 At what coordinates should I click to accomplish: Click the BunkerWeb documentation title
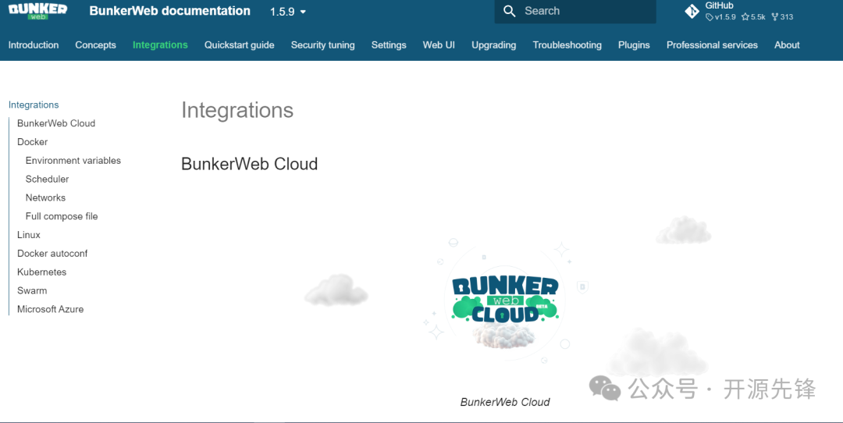(170, 11)
